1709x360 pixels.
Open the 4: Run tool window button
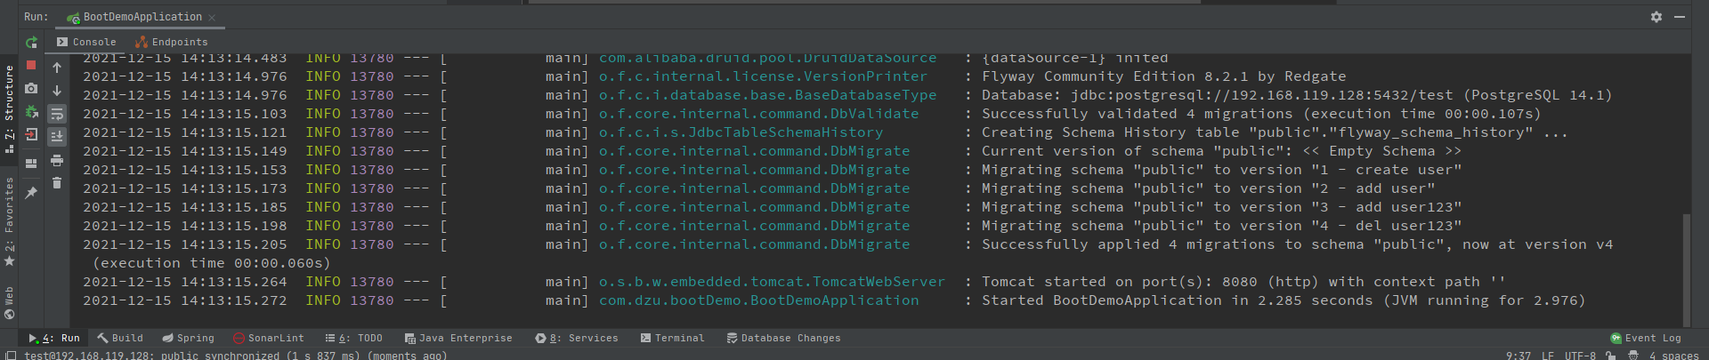pyautogui.click(x=54, y=338)
